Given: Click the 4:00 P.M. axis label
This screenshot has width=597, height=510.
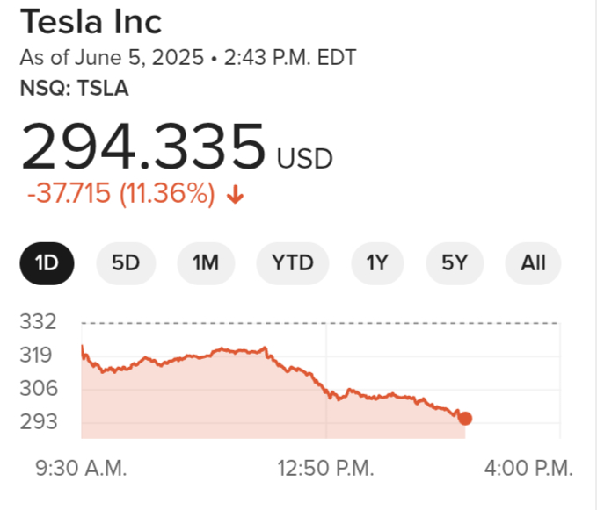Looking at the screenshot, I should (x=528, y=468).
